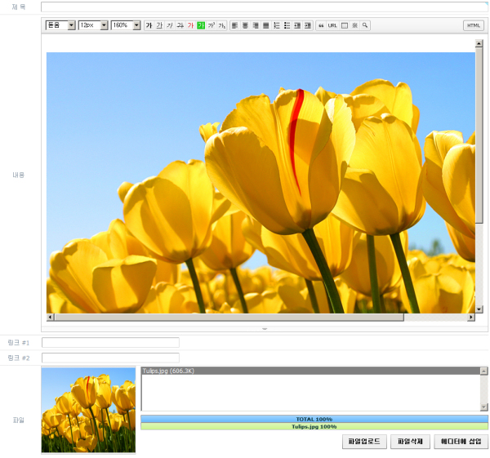The height and width of the screenshot is (458, 490).
Task: Click the 파일업로드 upload button
Action: point(364,442)
